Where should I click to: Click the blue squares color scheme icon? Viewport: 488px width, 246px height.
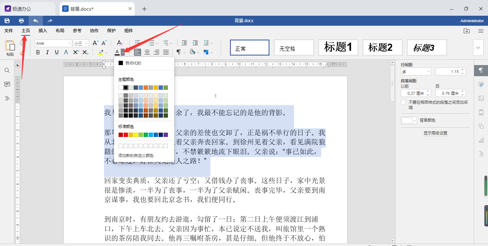[206, 53]
